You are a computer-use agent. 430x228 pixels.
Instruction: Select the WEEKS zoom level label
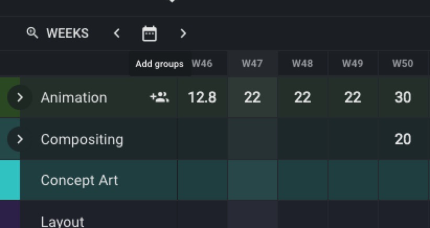point(67,33)
